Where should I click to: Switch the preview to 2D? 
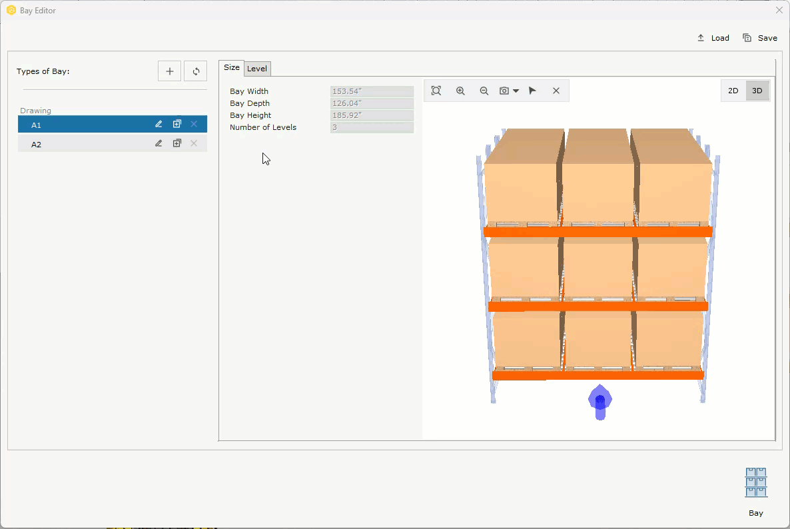pyautogui.click(x=733, y=91)
